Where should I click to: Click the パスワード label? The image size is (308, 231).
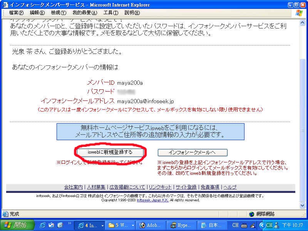pos(100,92)
